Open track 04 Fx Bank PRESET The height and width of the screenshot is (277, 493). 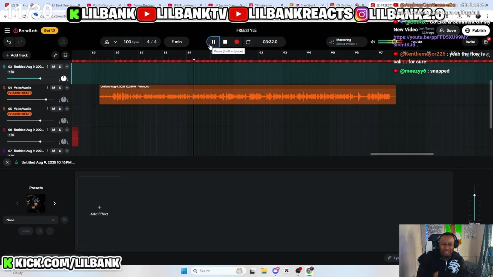(20, 93)
